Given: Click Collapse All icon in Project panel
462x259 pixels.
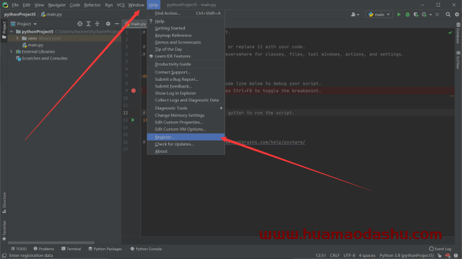Looking at the screenshot, I should [97, 23].
